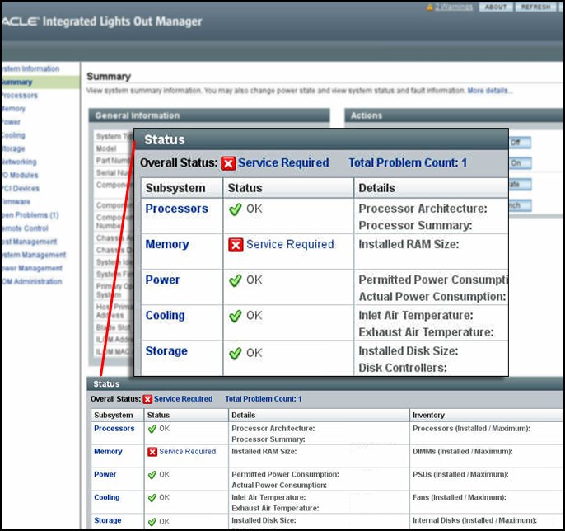565x531 pixels.
Task: Go to PCI Devices in the left navigation
Action: (x=20, y=188)
